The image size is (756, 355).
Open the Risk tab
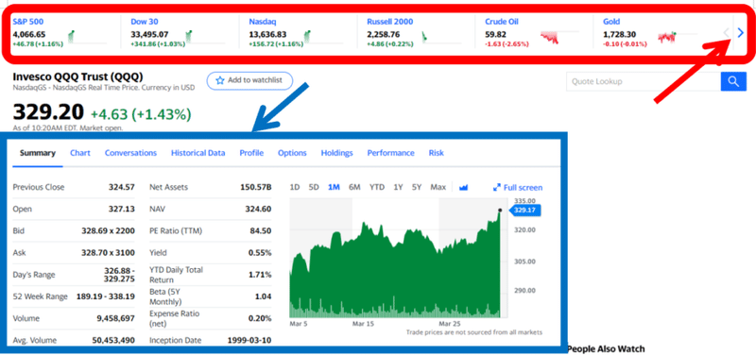[x=437, y=153]
